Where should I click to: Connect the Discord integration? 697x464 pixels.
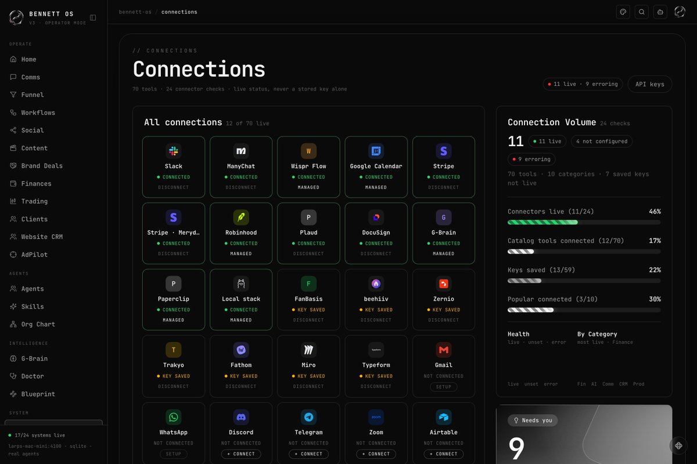pos(241,454)
